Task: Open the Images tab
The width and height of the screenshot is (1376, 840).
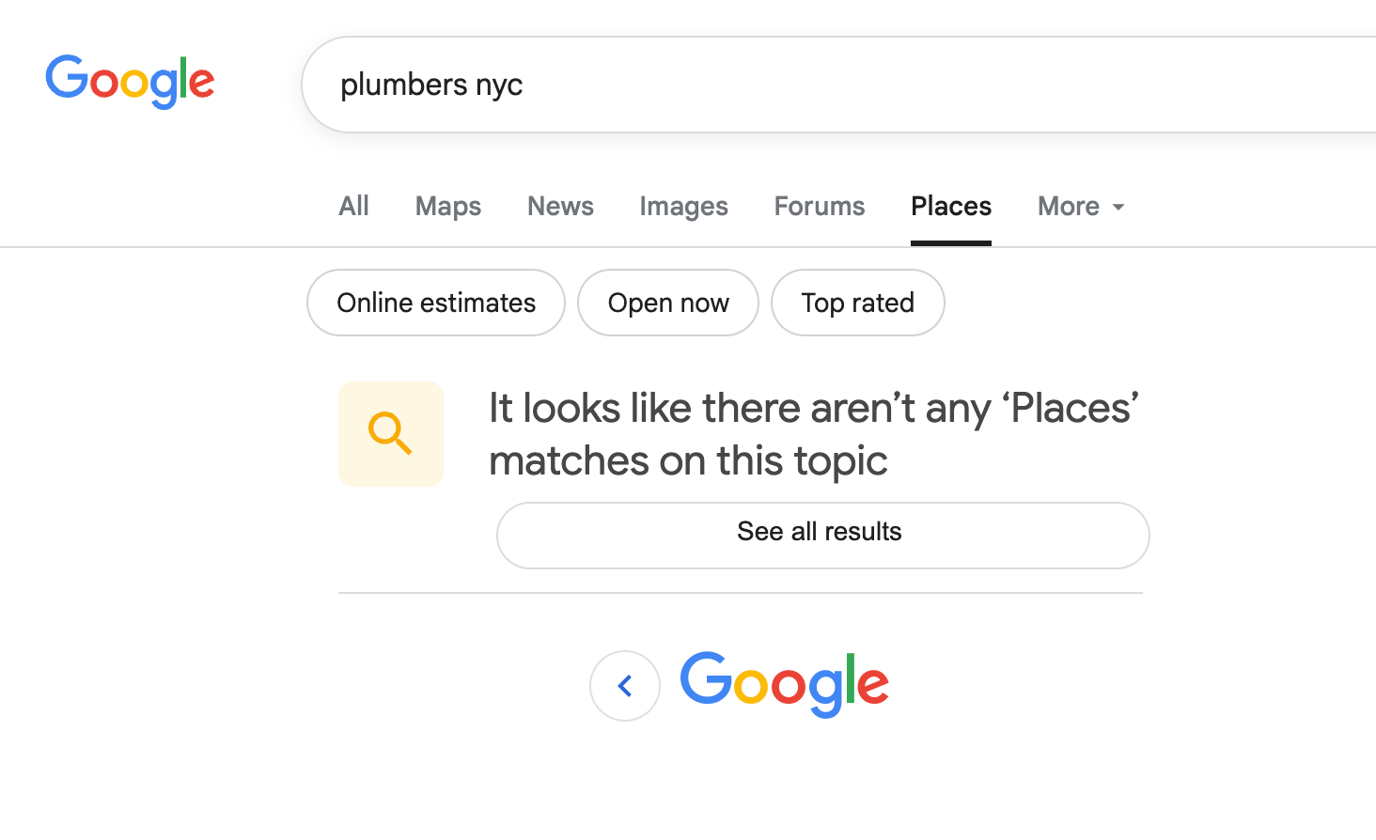Action: [x=683, y=207]
